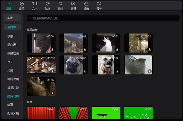This screenshot has width=183, height=121.
Task: Download the black dog clip via its download icon
Action: pos(52,49)
